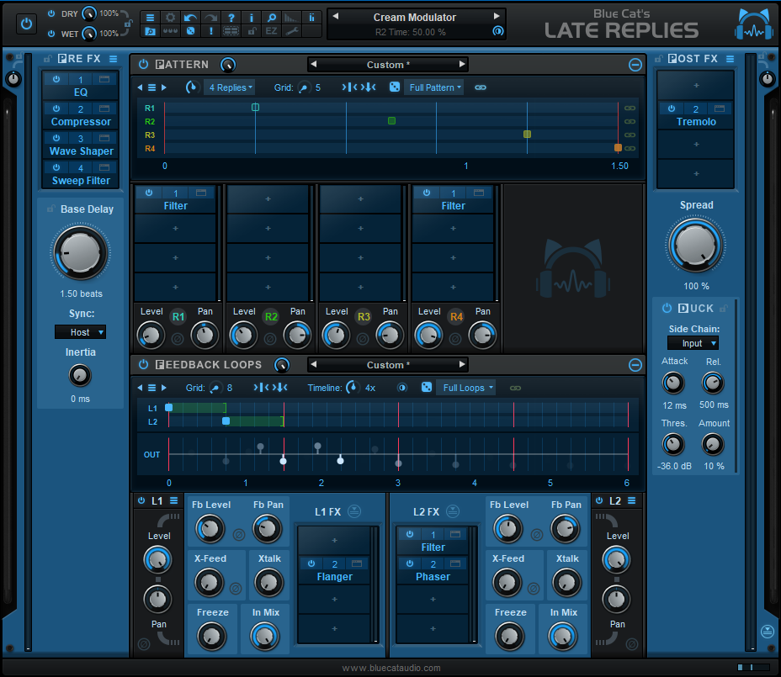Collapse the Feedback Loops section with minus button
The image size is (781, 677).
tap(635, 365)
